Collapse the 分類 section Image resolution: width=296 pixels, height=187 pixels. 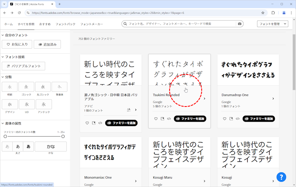3,77
